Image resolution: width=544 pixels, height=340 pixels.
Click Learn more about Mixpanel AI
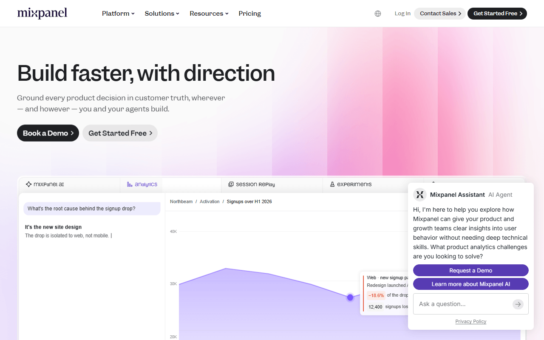(471, 284)
